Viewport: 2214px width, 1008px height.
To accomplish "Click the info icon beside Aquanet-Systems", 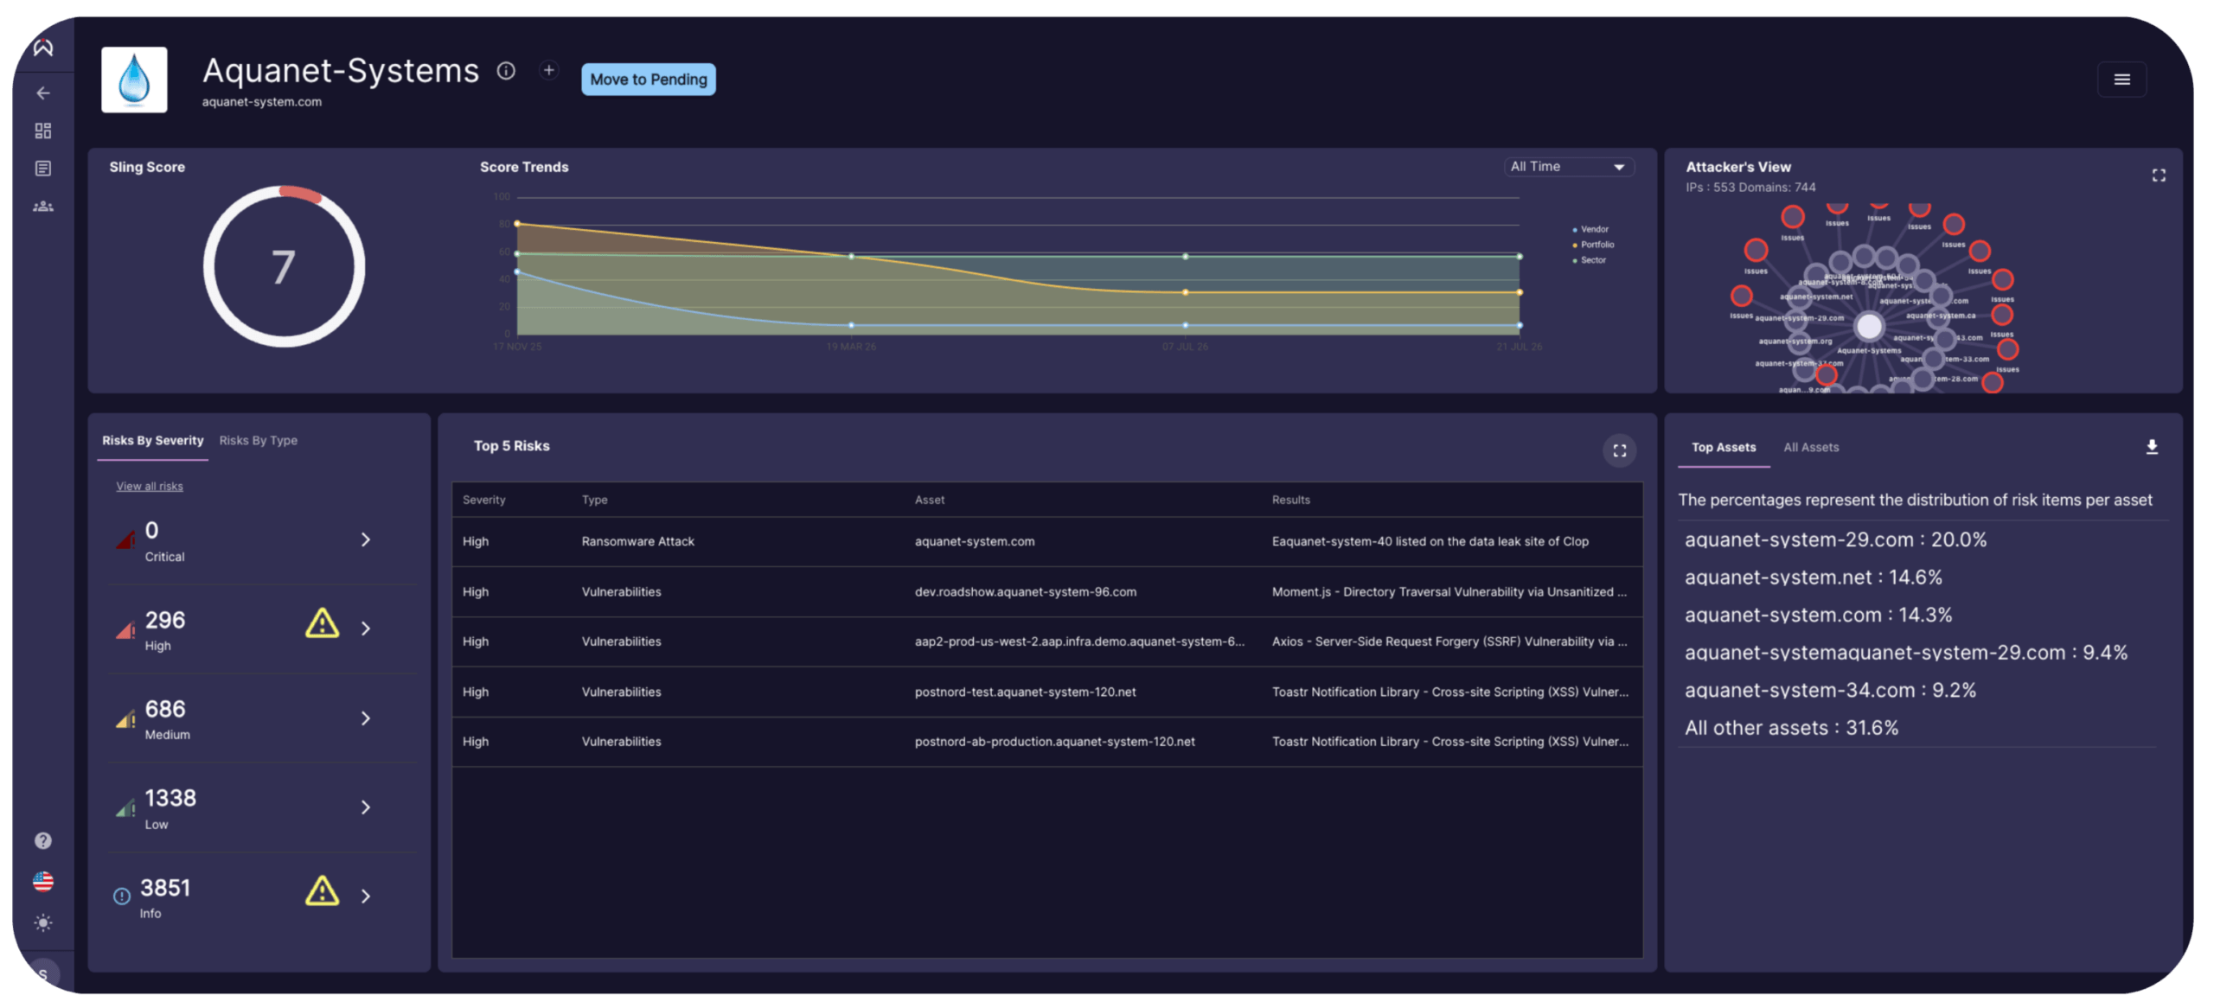I will (506, 71).
